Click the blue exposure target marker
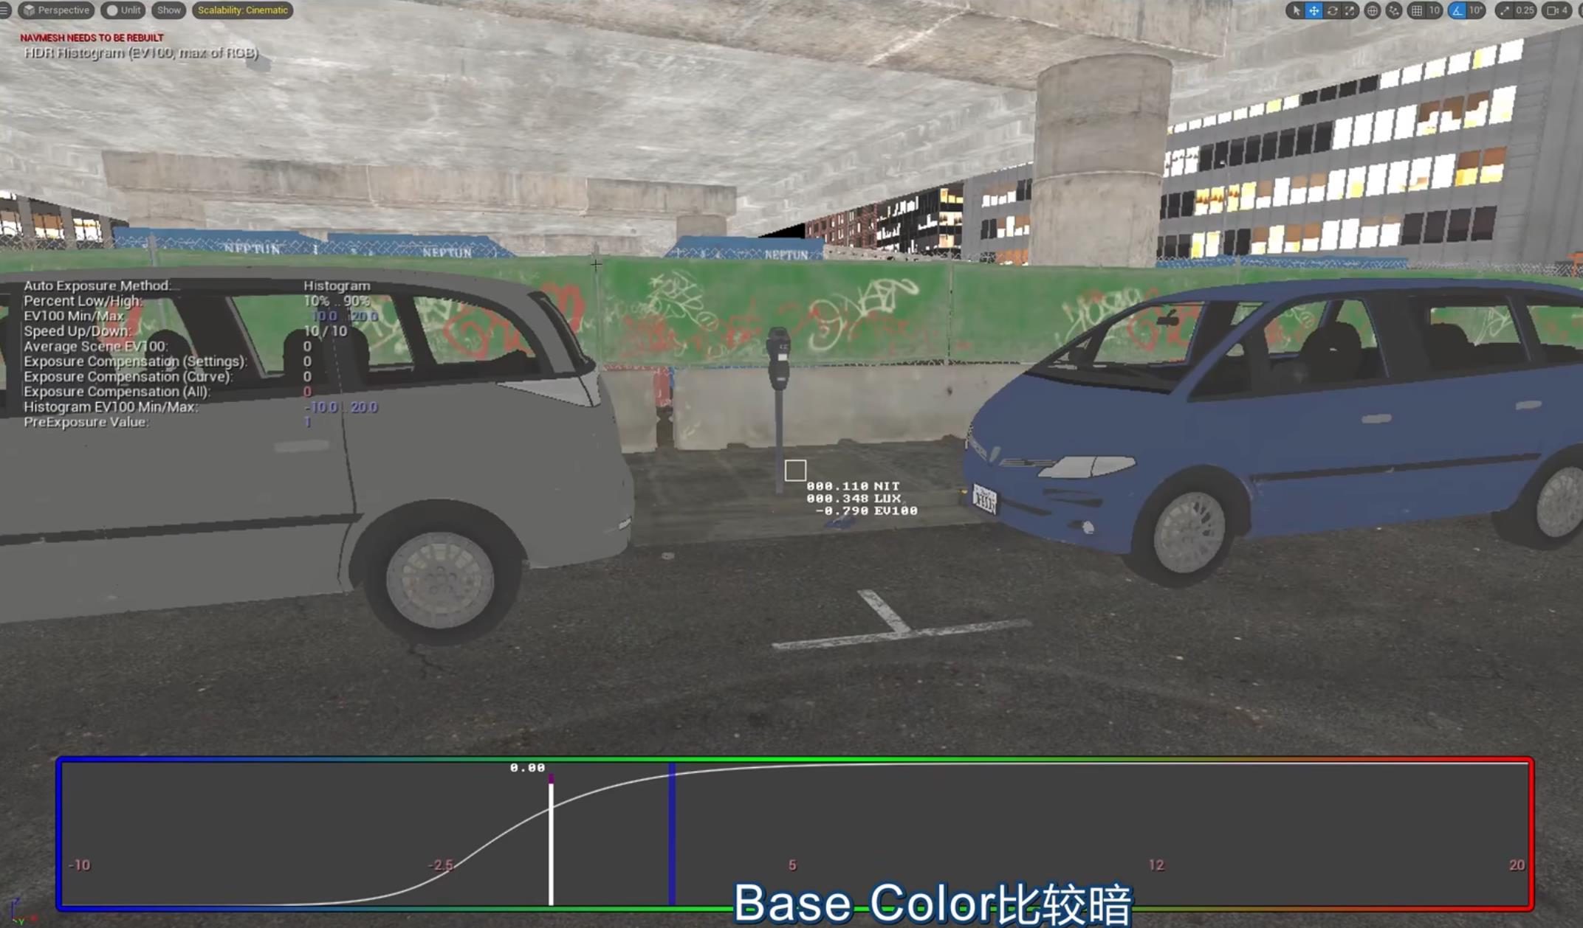The image size is (1583, 928). tap(672, 835)
